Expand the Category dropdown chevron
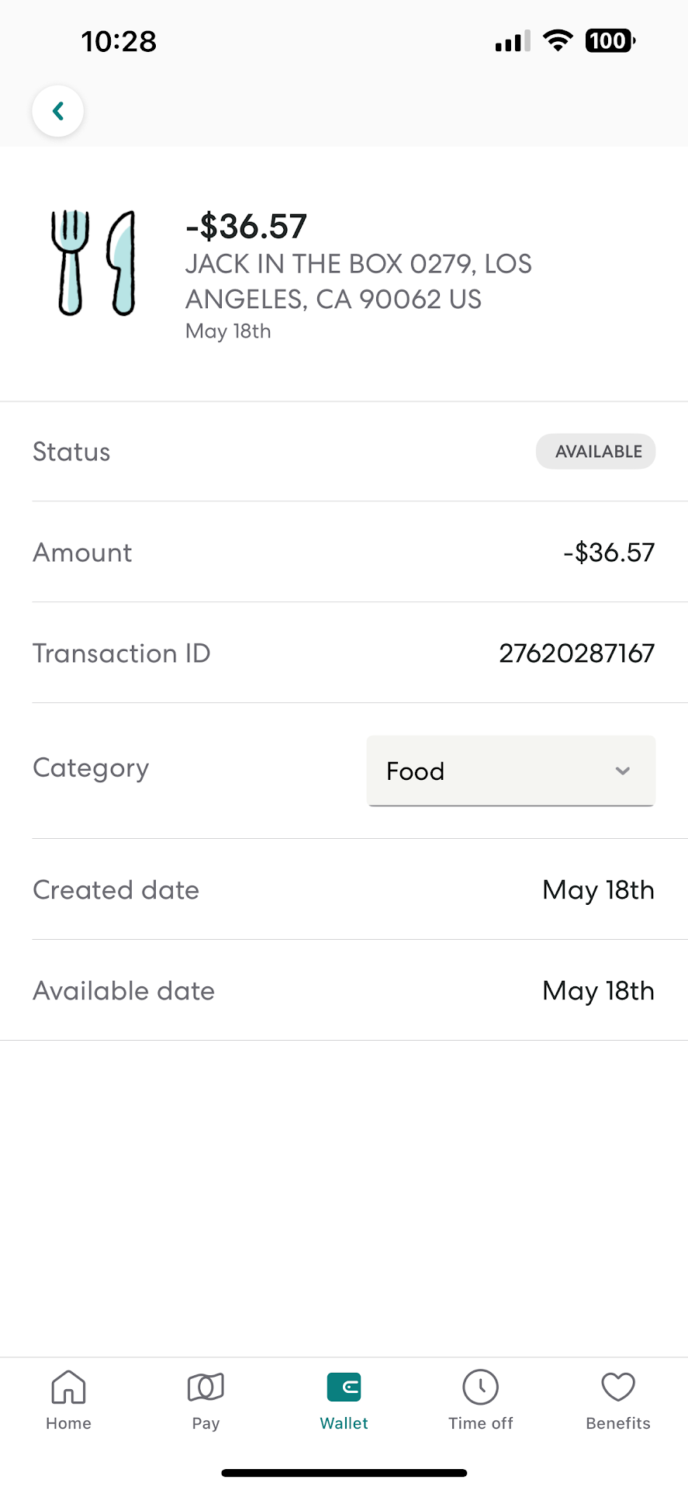The width and height of the screenshot is (688, 1490). point(622,771)
